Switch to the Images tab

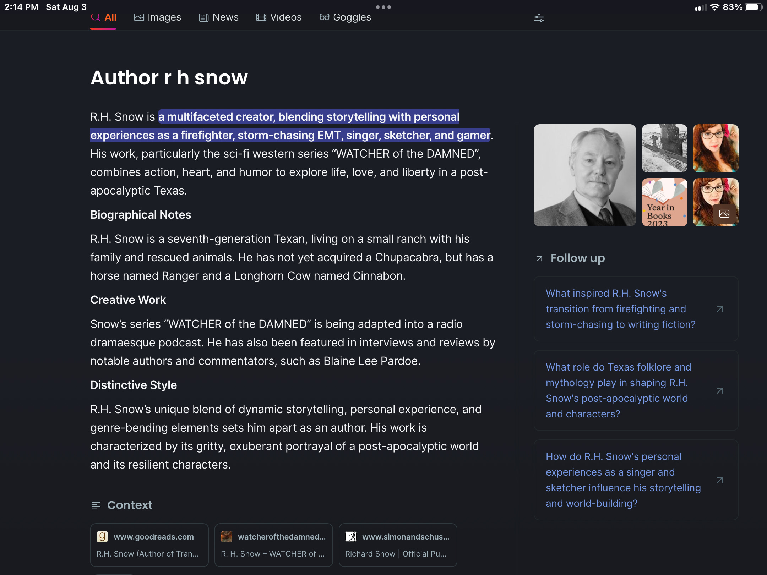click(158, 17)
